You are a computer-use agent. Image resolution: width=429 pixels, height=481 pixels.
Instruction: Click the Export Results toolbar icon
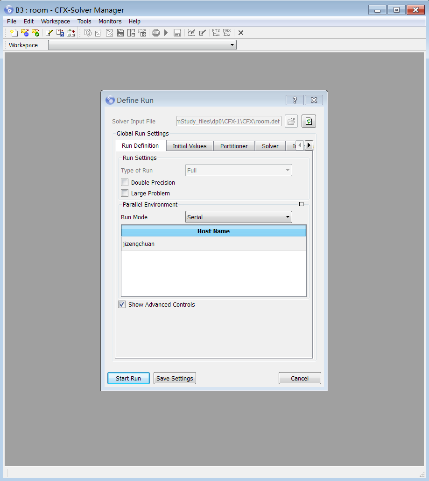click(60, 33)
